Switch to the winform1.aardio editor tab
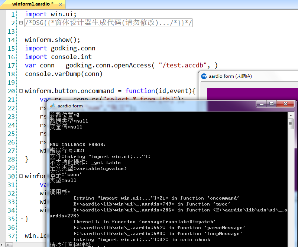Screen dimensions: 298x247 click(x=33, y=4)
